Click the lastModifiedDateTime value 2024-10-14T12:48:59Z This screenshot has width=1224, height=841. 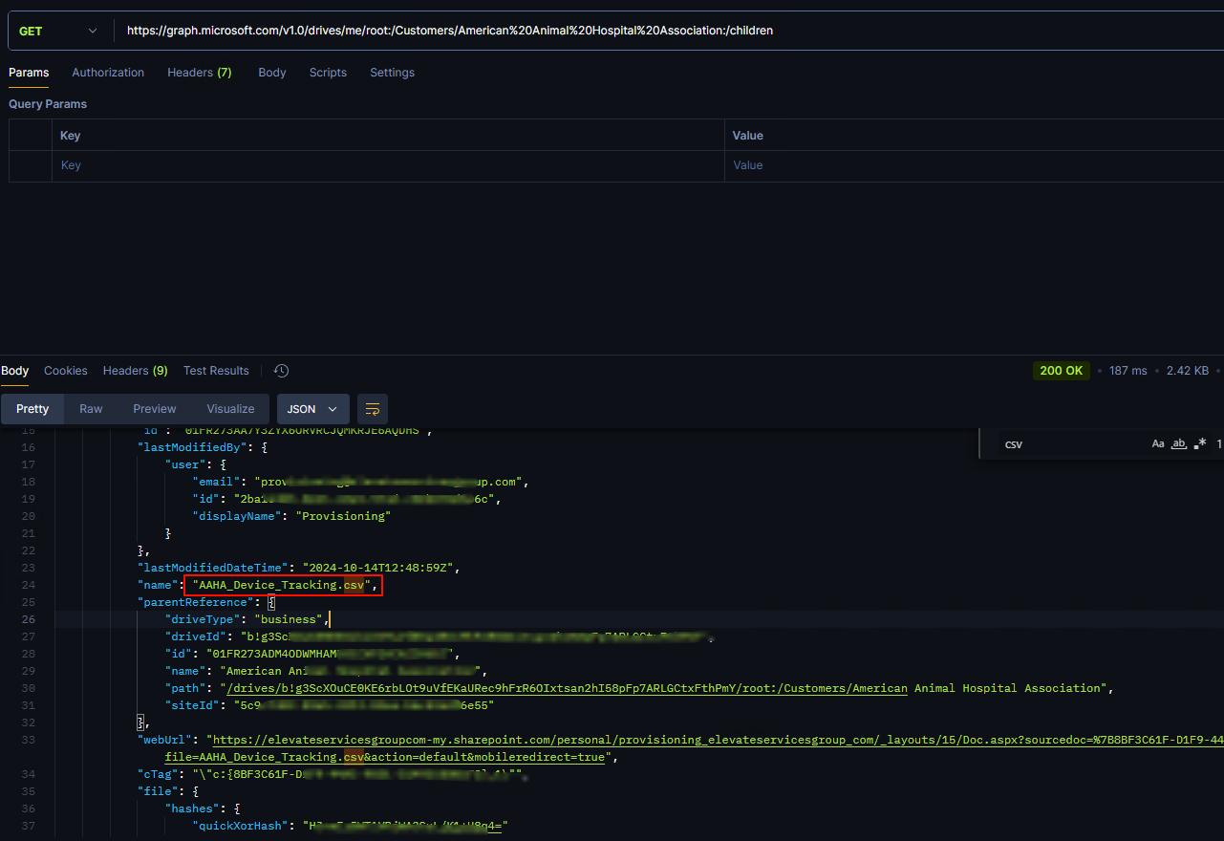pyautogui.click(x=378, y=568)
